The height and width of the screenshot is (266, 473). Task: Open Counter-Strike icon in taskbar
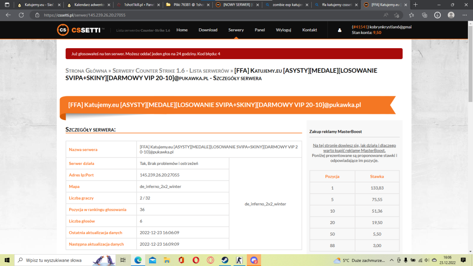(239, 260)
